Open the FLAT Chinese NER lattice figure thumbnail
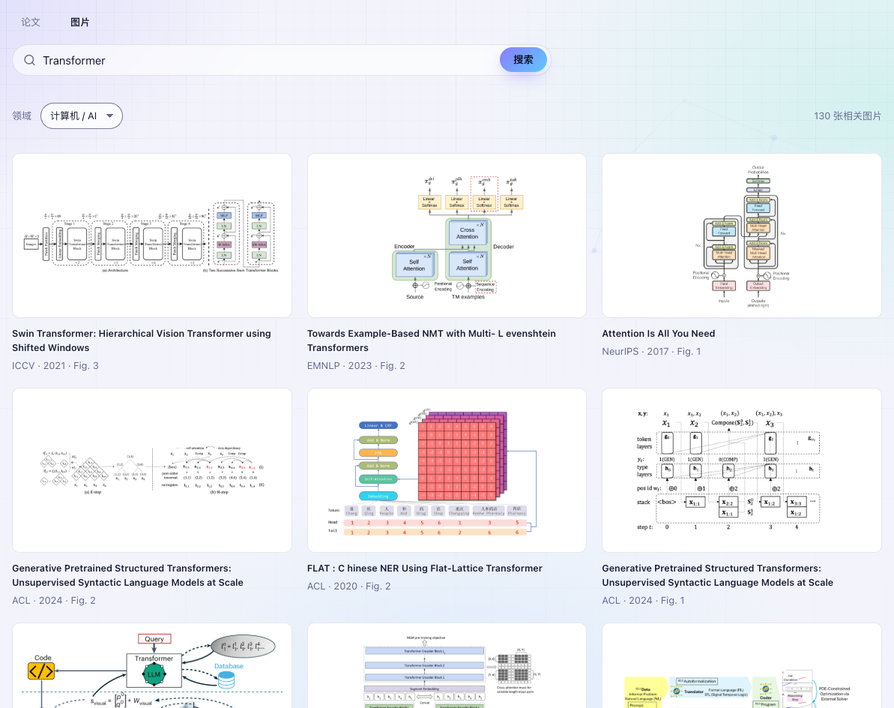The height and width of the screenshot is (708, 894). [447, 470]
